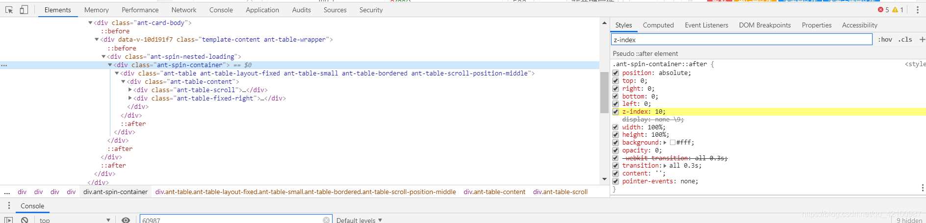Switch to the Elements tab
Viewport: 926px width, 223px height.
click(x=57, y=10)
